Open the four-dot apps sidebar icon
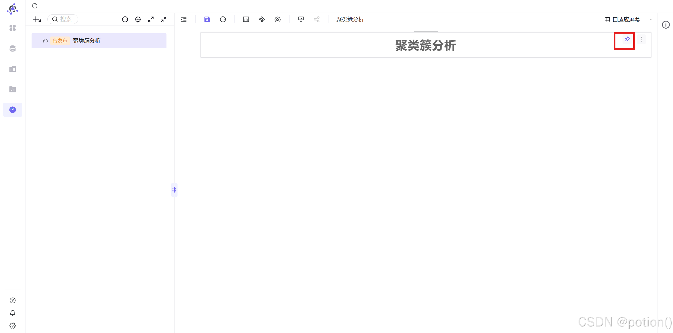 click(13, 28)
